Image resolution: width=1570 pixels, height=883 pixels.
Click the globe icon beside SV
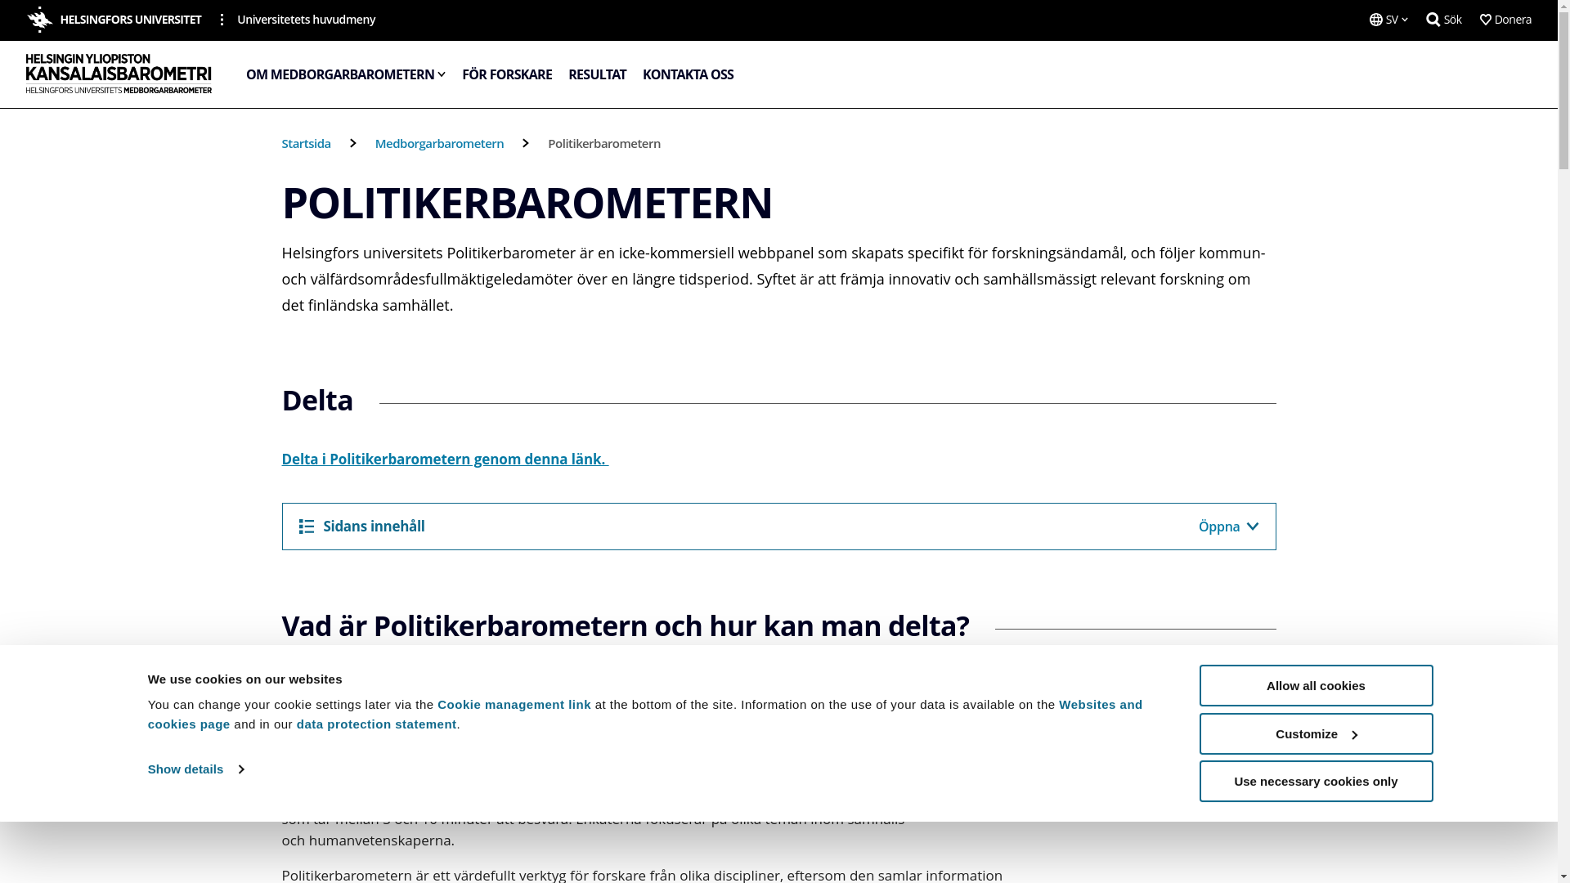tap(1376, 20)
